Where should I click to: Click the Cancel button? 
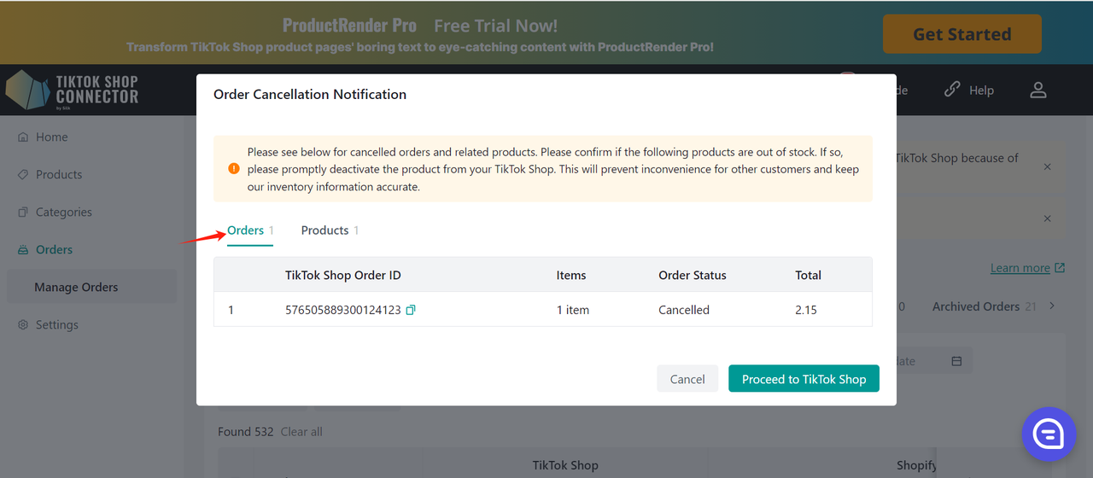[687, 379]
